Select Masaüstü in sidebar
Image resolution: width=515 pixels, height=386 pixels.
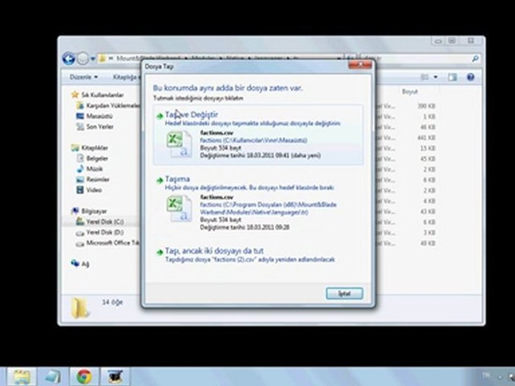[94, 116]
